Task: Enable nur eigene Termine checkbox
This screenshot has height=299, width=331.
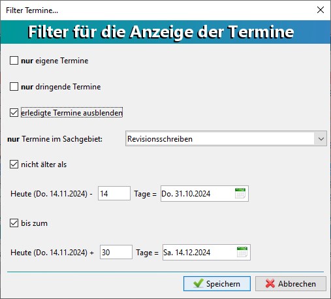Action: 14,61
